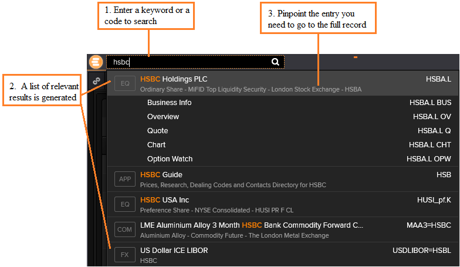Click the USDLIBOR=HSBL code

[422, 250]
